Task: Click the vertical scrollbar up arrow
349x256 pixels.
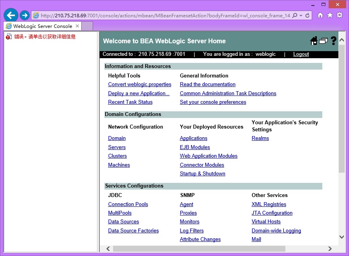Action: pyautogui.click(x=342, y=41)
